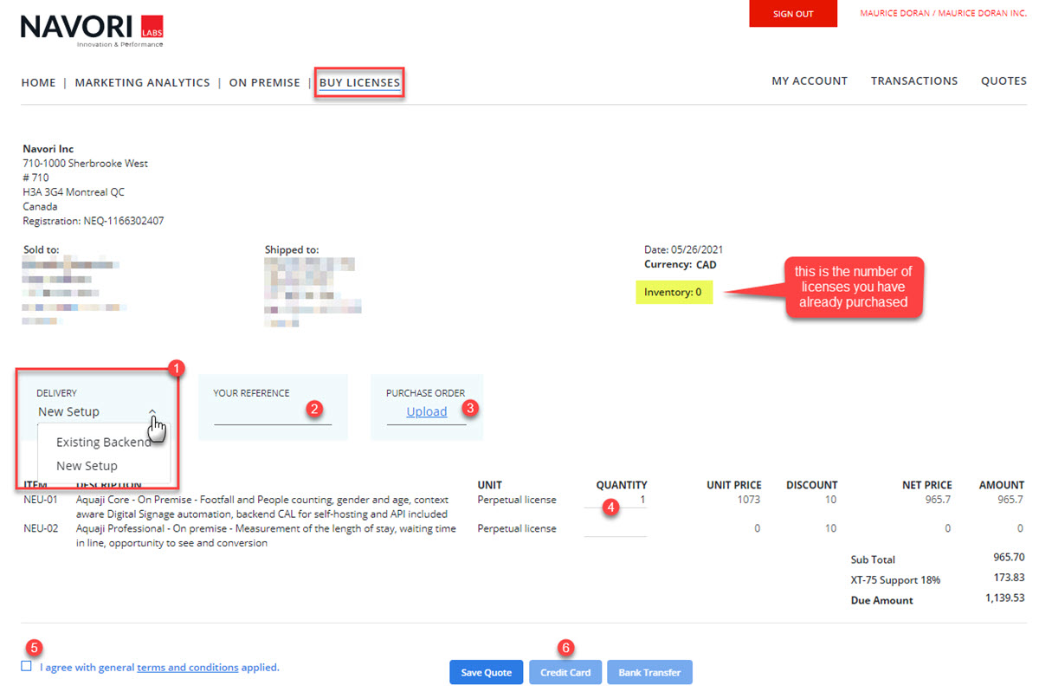This screenshot has height=698, width=1039.
Task: Choose Existing Backend from the delivery list
Action: coord(104,443)
